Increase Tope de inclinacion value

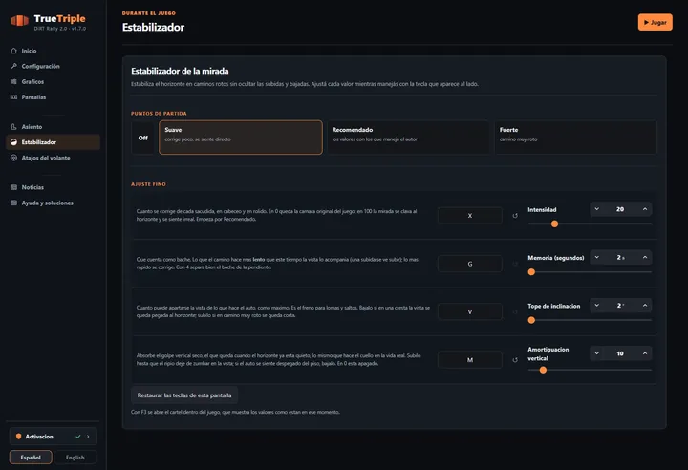click(x=645, y=306)
